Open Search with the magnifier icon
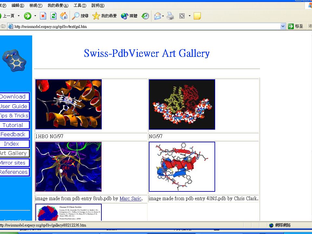This screenshot has width=312, height=234. coord(75,16)
